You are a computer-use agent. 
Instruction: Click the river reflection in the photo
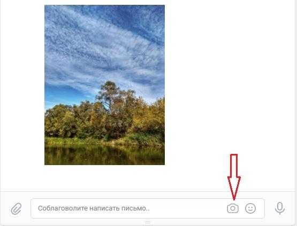click(x=104, y=155)
